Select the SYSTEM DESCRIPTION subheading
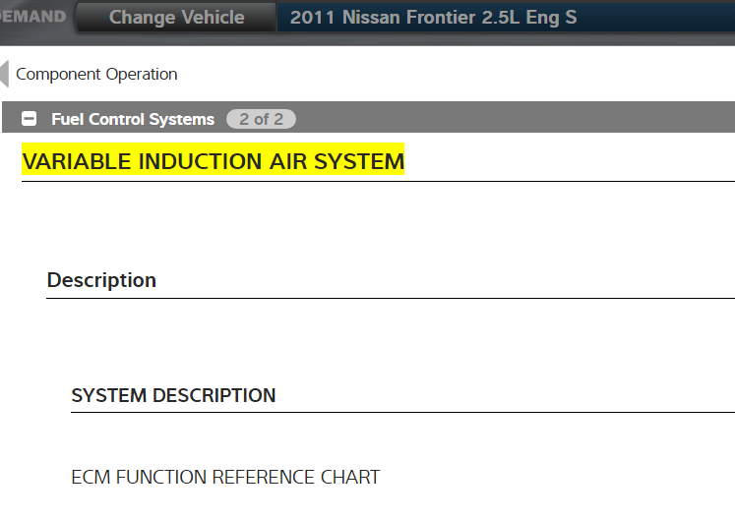 173,395
